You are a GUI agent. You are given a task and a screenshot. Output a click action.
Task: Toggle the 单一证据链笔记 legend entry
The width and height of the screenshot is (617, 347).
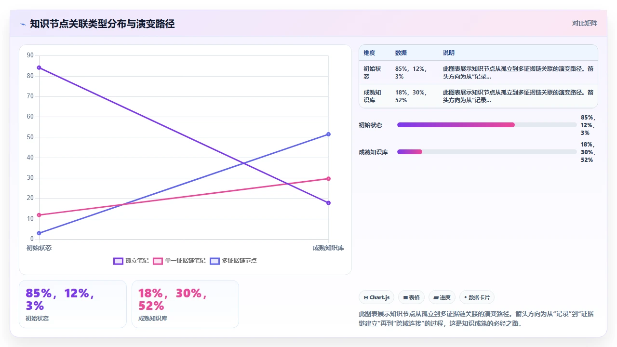(179, 261)
